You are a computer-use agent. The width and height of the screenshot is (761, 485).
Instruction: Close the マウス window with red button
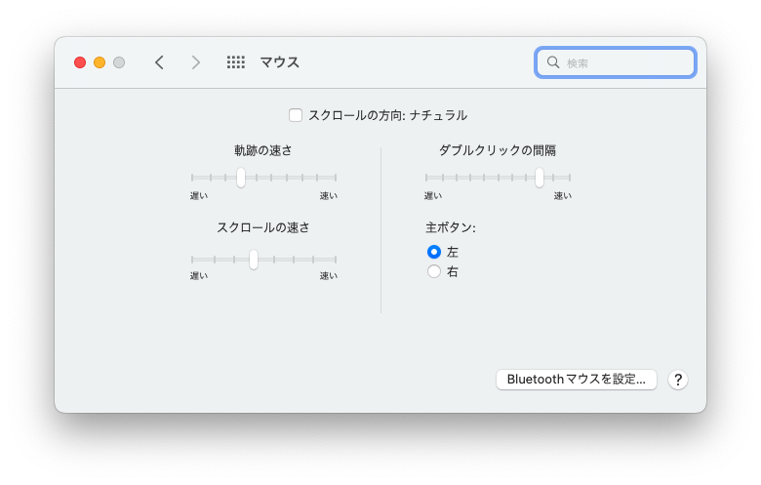[80, 62]
